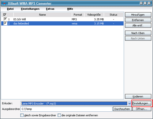
Task: Enable gleich sowie Eingabeordner checkbox
Action: tap(22, 115)
